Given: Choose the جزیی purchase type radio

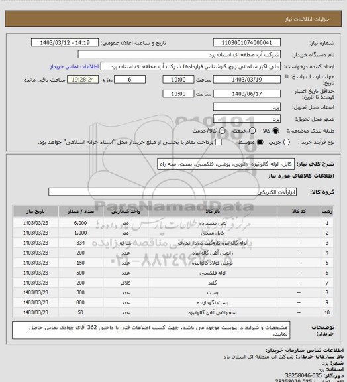Looking at the screenshot, I should pyautogui.click(x=287, y=142).
